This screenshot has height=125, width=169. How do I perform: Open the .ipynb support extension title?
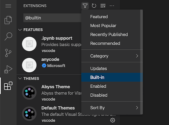pos(57,38)
